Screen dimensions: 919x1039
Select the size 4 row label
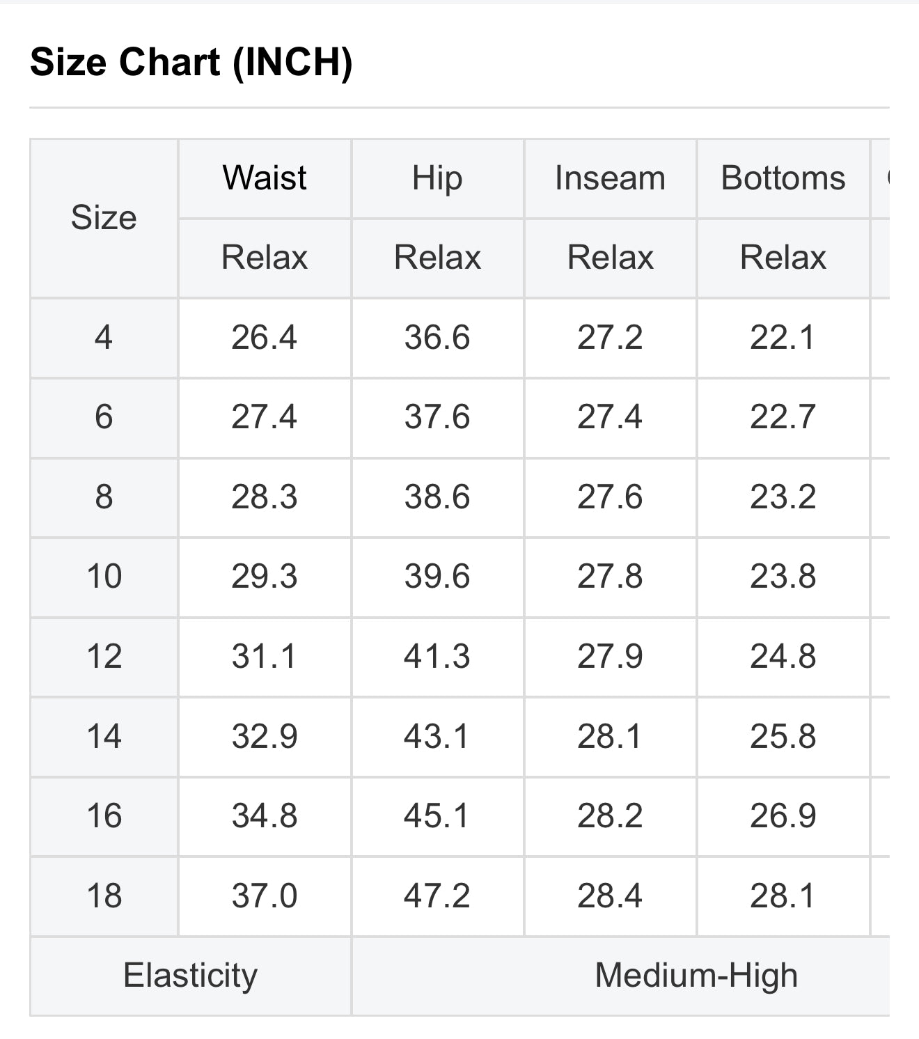tap(104, 338)
